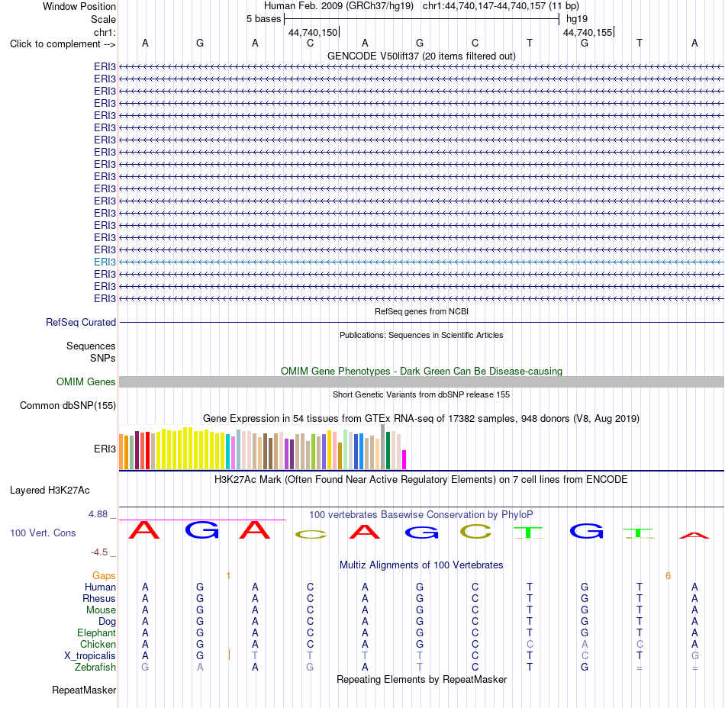Open Short Genetic Variants dbSNP 155 title
Viewport: 725px width, 708px height.
click(x=421, y=394)
